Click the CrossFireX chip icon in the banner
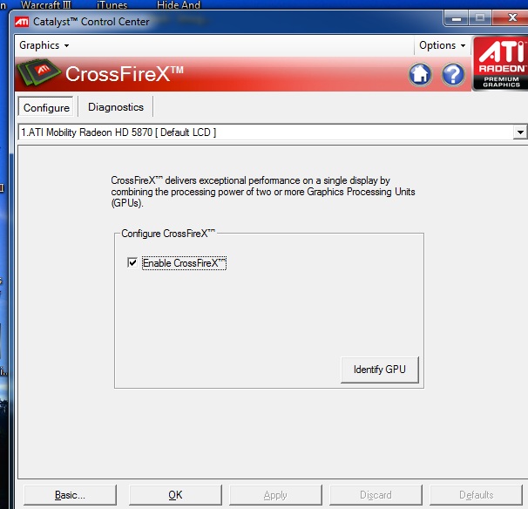 click(38, 71)
